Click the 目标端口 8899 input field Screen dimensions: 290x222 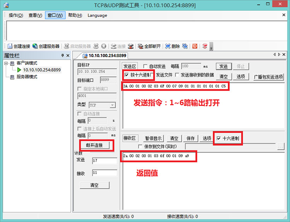click(108, 80)
